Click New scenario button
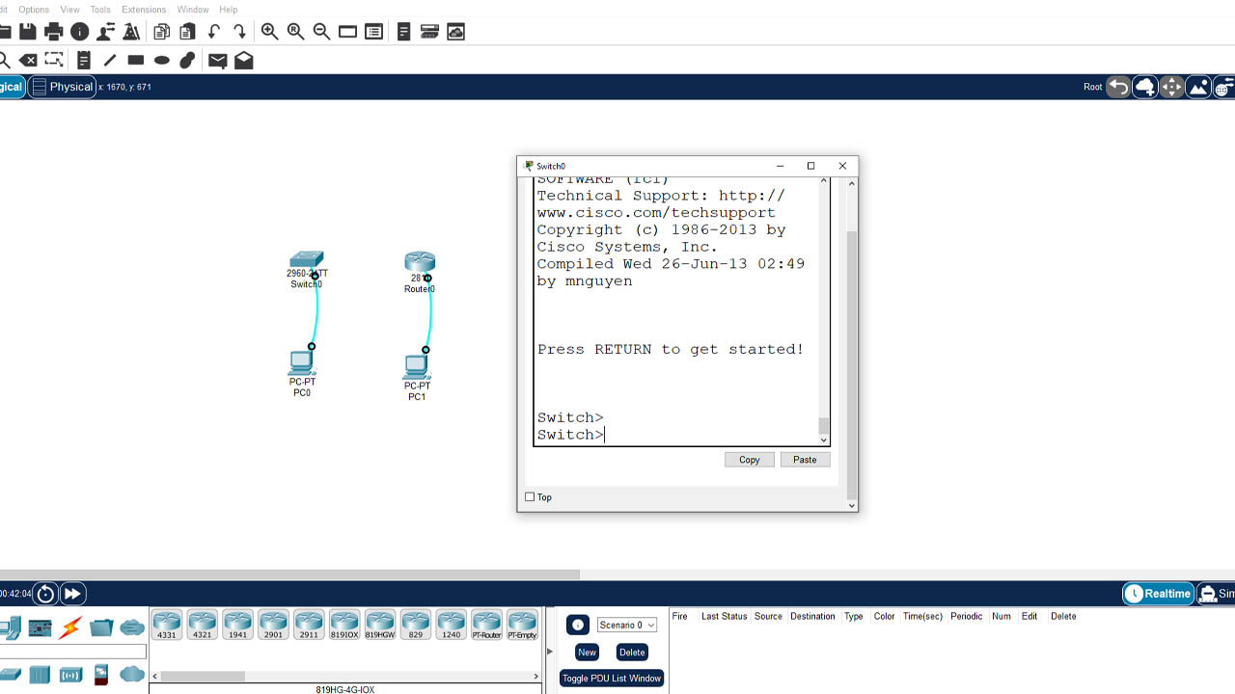Viewport: 1235px width, 694px height. (x=587, y=653)
